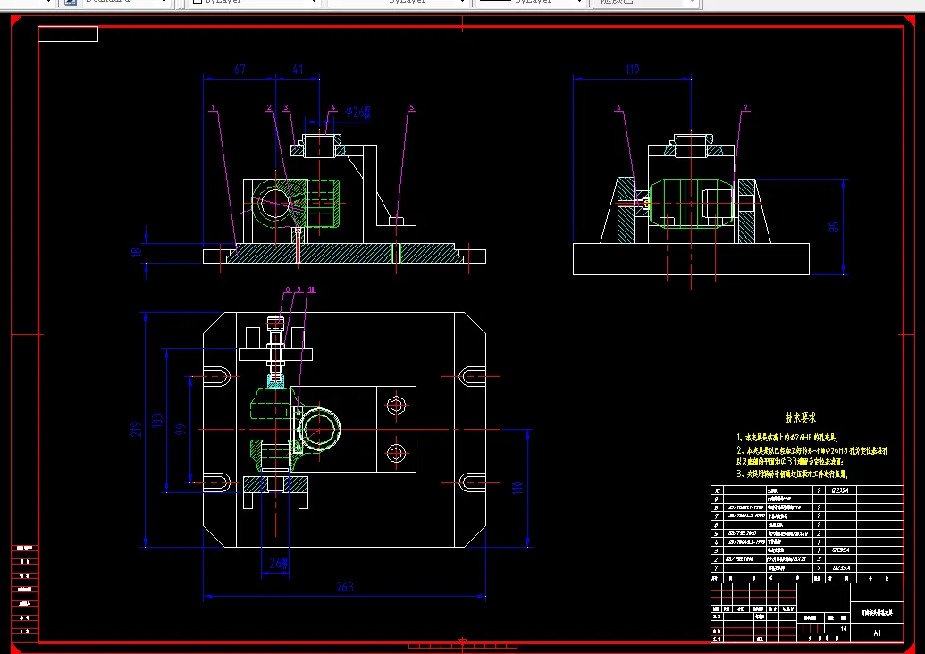
Task: Click Q235A in parts list row 10
Action: 839,490
